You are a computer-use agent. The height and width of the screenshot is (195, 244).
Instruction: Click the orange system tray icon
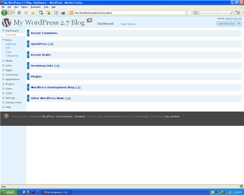click(x=213, y=192)
